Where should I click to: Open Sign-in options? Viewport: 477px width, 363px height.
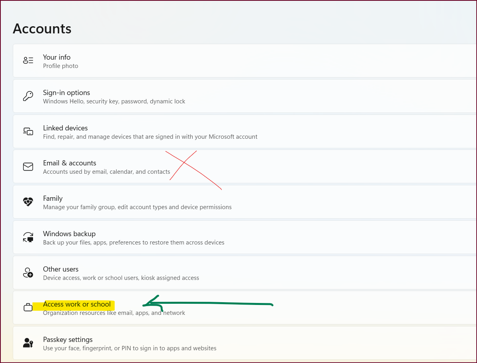(x=244, y=96)
